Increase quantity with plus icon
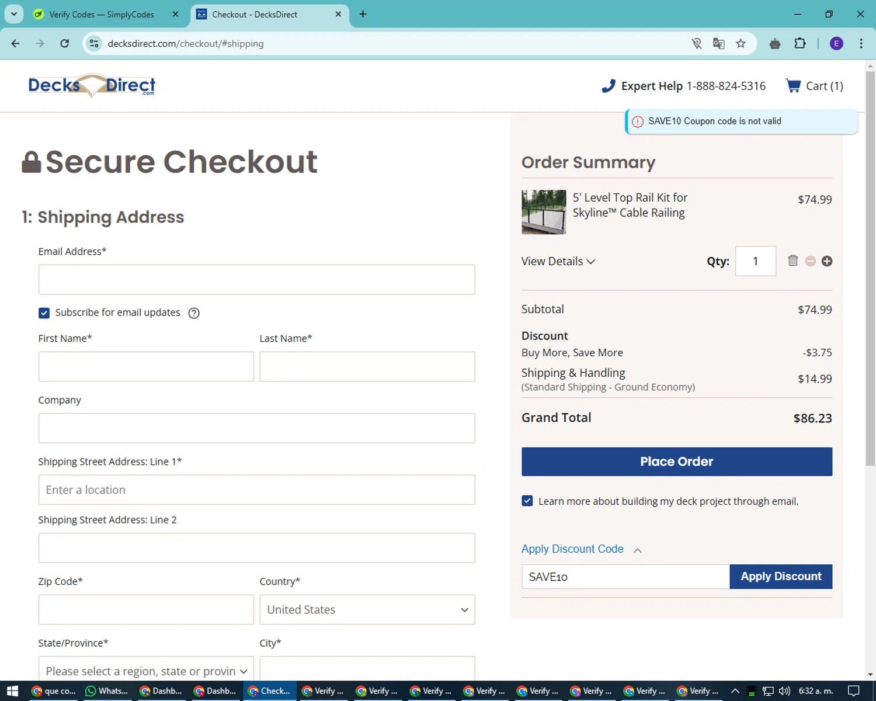Image resolution: width=876 pixels, height=701 pixels. click(827, 261)
